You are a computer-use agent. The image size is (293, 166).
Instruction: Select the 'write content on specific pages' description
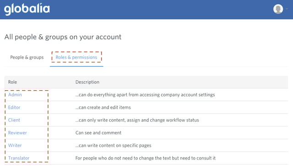[114, 145]
